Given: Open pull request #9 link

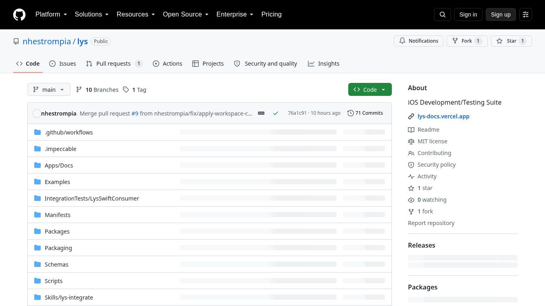Looking at the screenshot, I should coord(135,114).
